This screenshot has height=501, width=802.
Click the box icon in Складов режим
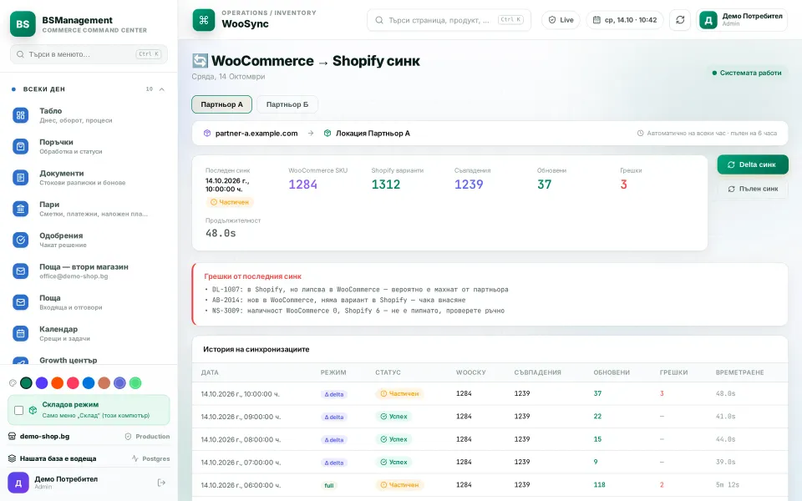tap(33, 410)
